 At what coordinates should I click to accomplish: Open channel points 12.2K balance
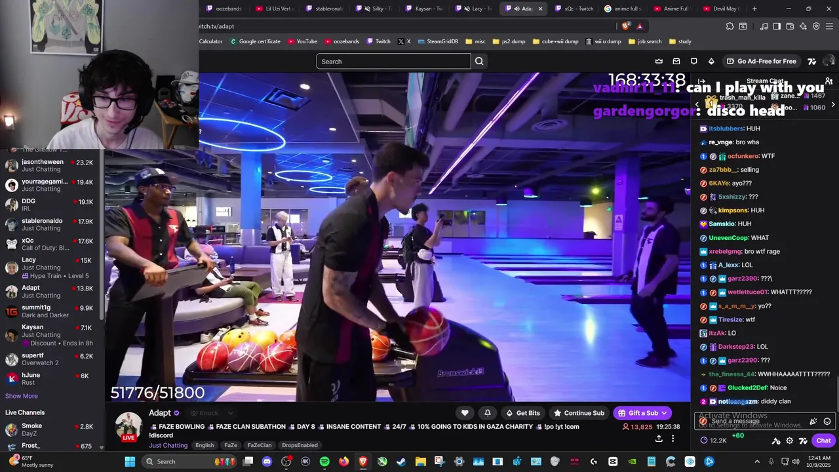click(x=713, y=441)
